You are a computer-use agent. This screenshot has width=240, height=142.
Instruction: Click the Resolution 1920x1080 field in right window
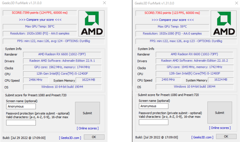pos(172,34)
